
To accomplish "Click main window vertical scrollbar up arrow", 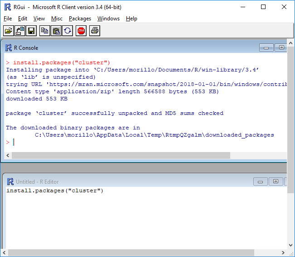I will click(x=290, y=43).
